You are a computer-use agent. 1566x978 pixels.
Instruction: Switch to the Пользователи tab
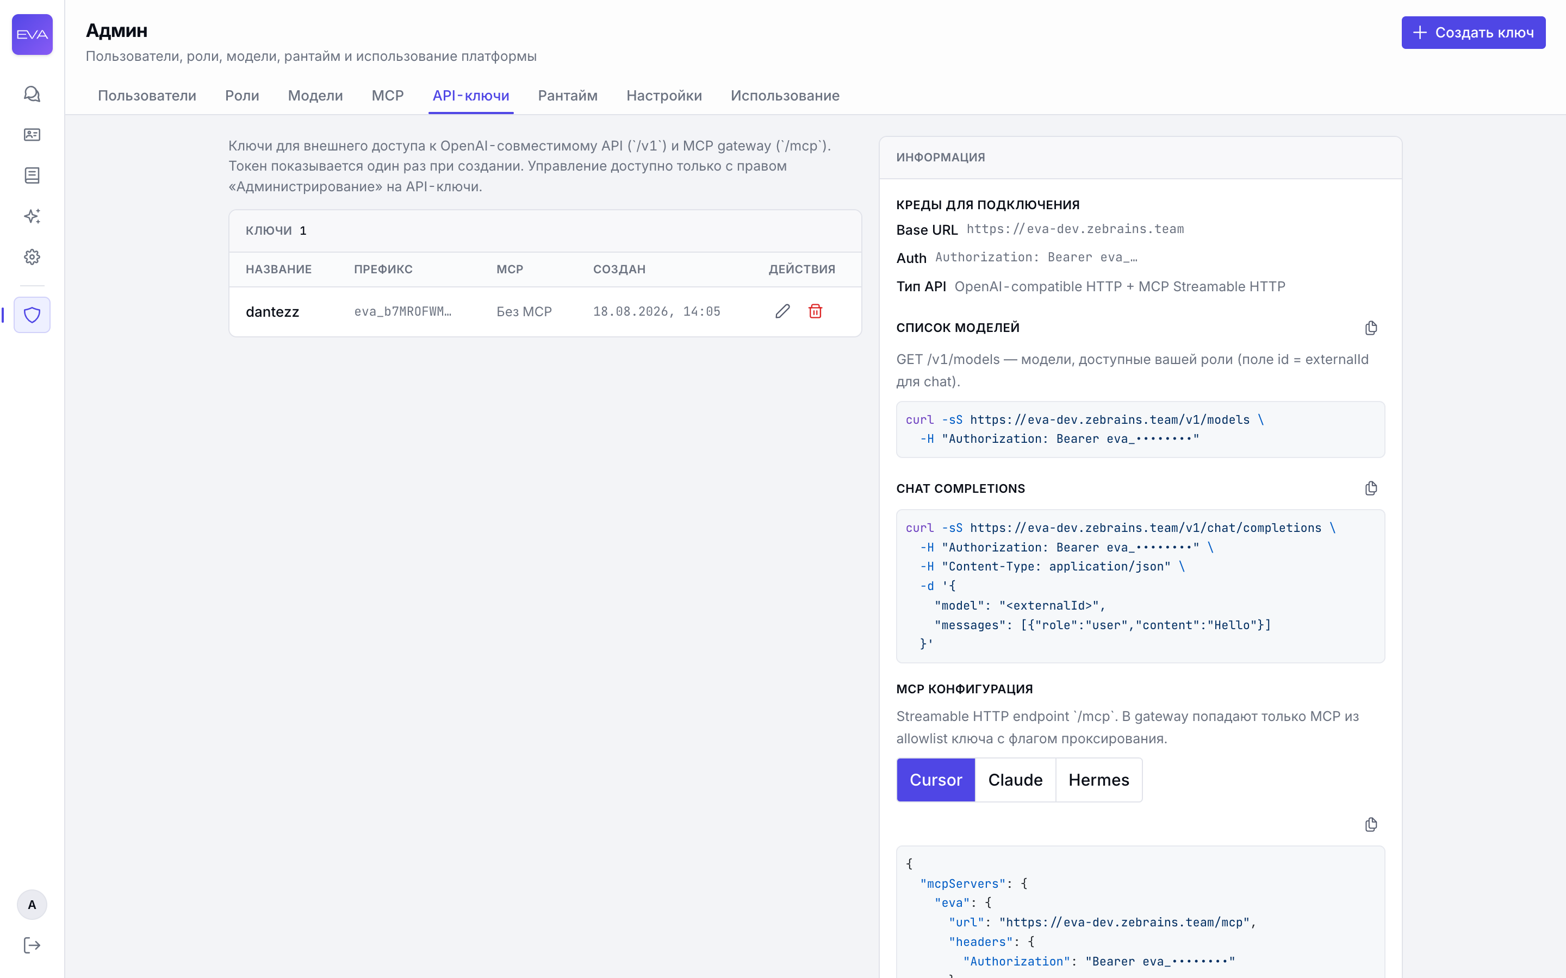[147, 96]
